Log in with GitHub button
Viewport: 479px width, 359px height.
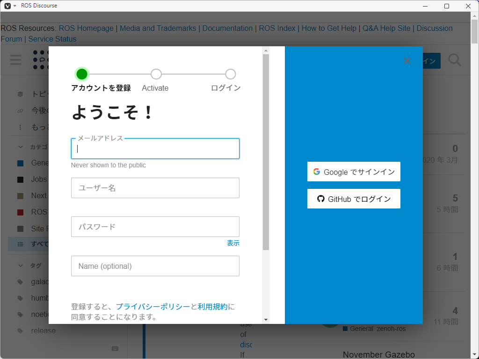point(354,199)
